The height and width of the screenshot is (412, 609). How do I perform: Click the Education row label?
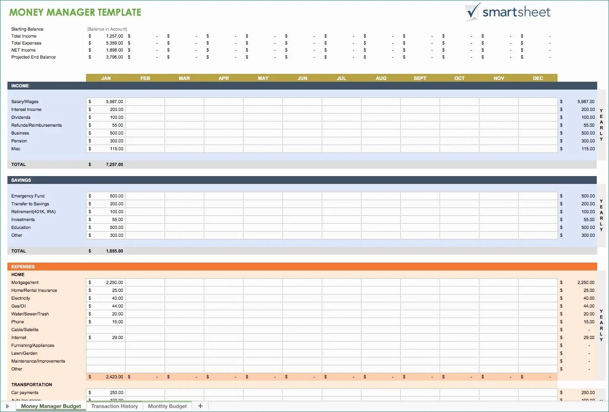coord(21,228)
